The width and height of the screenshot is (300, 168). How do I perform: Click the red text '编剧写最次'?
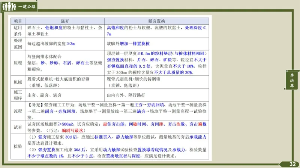[72, 130]
